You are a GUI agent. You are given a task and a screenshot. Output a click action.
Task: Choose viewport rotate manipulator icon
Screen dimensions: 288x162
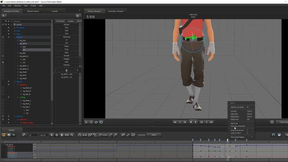tap(96, 122)
